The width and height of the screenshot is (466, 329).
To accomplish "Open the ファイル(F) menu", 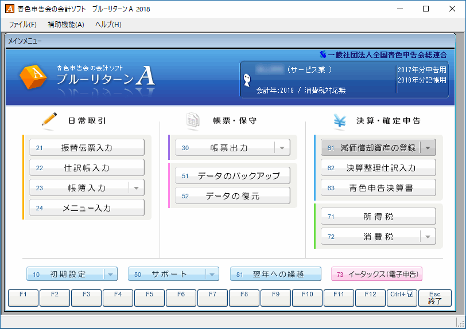I will click(23, 25).
